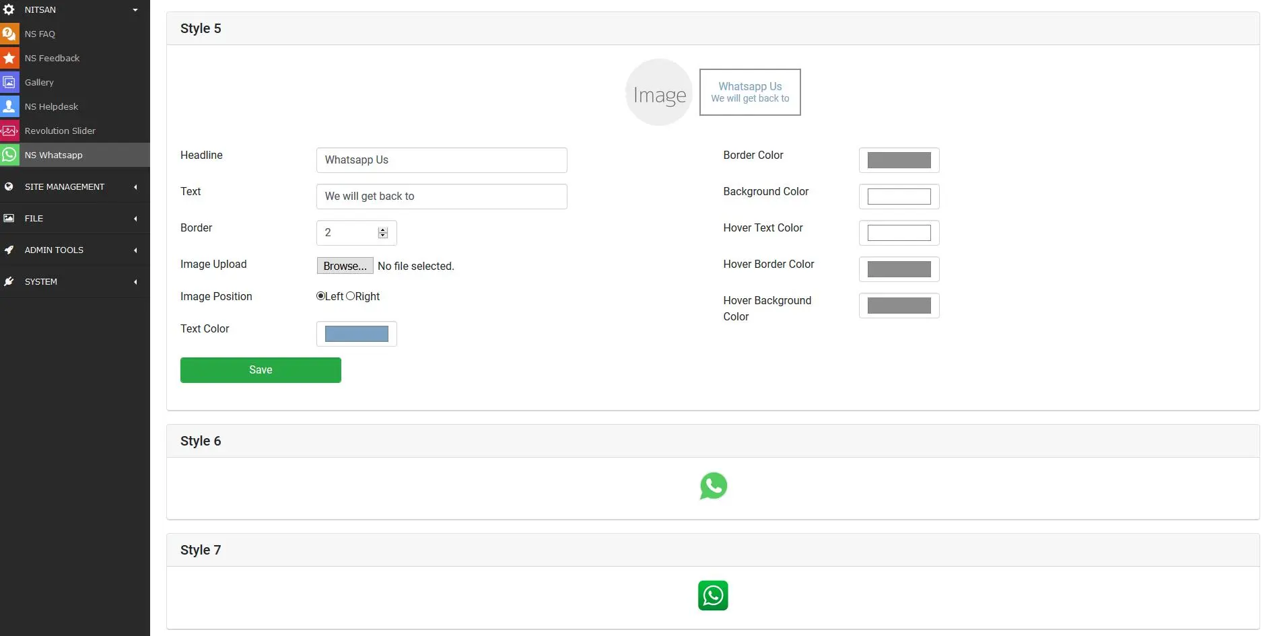The height and width of the screenshot is (636, 1275).
Task: Select Left image position radio
Action: 320,296
